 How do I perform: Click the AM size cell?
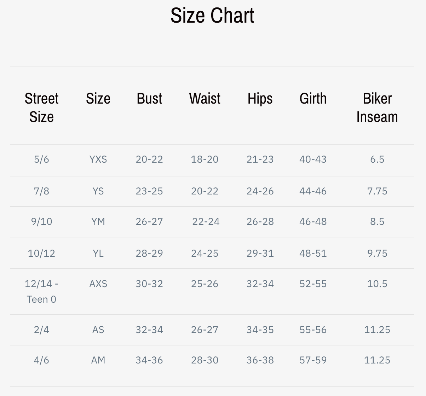click(x=98, y=360)
